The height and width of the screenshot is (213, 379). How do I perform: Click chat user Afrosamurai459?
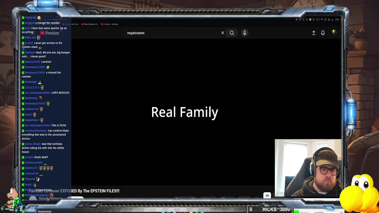[34, 163]
